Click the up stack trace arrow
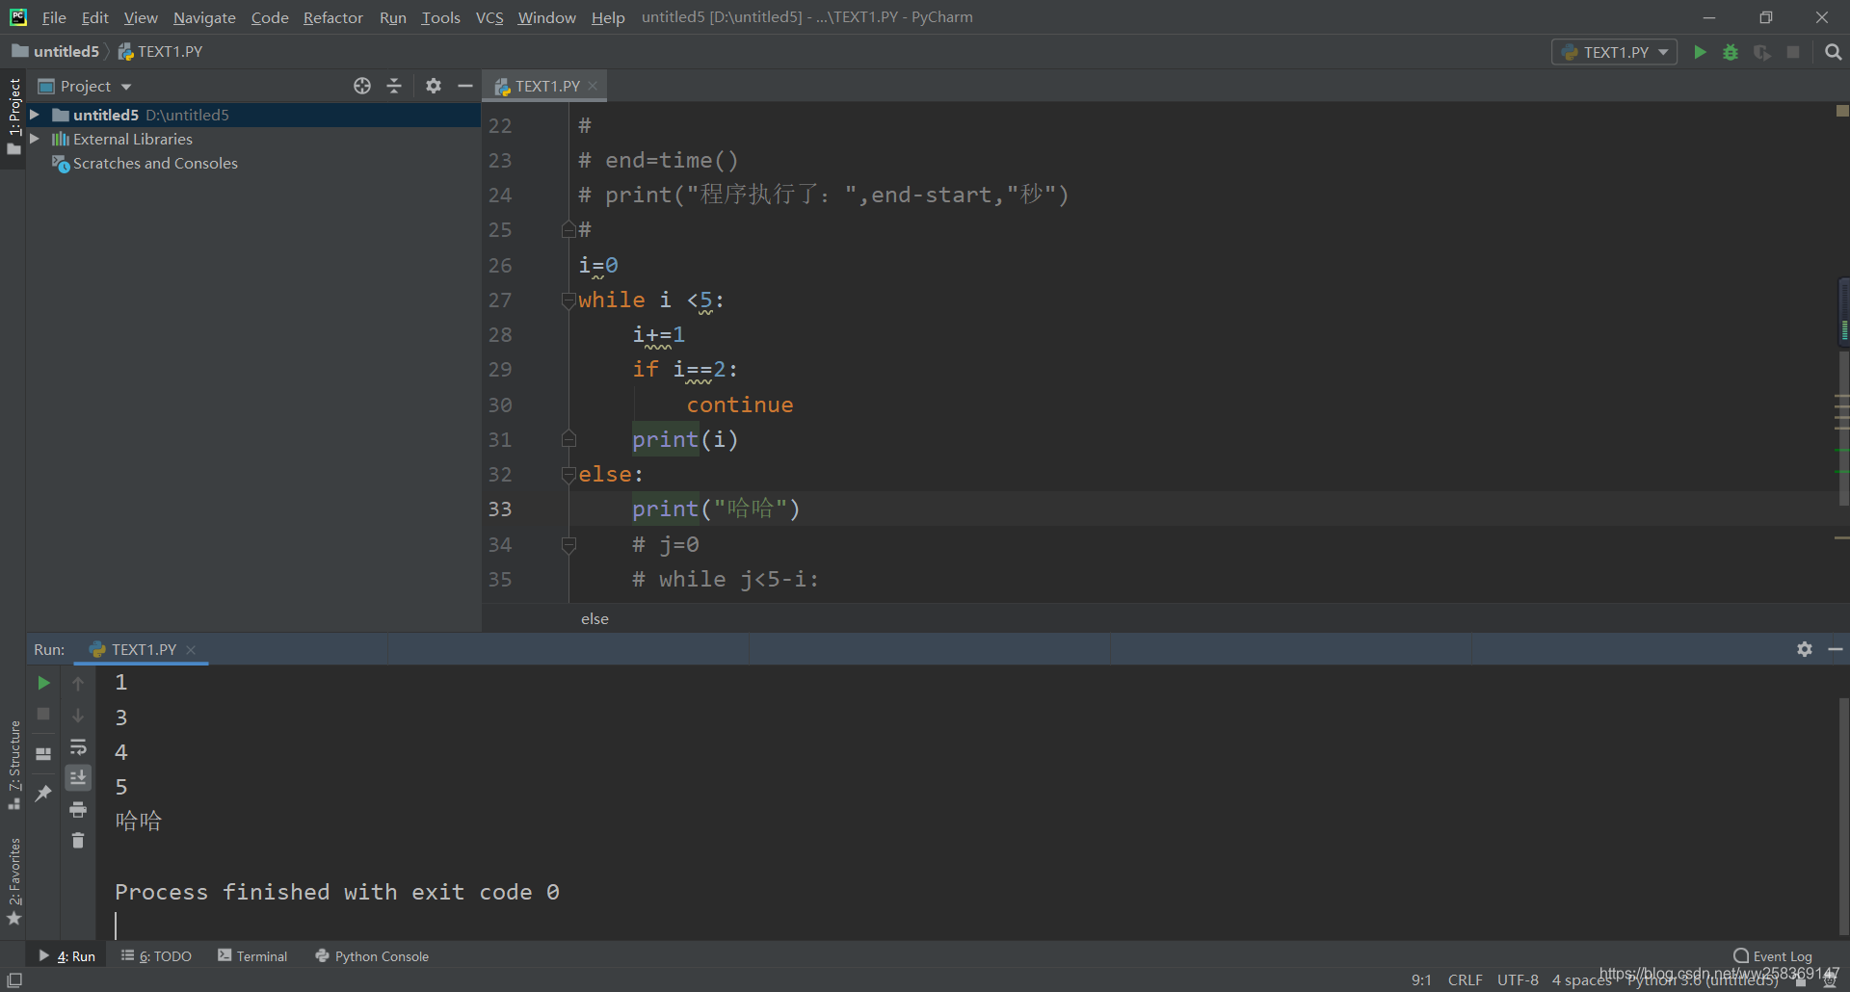Viewport: 1850px width, 992px height. (78, 683)
